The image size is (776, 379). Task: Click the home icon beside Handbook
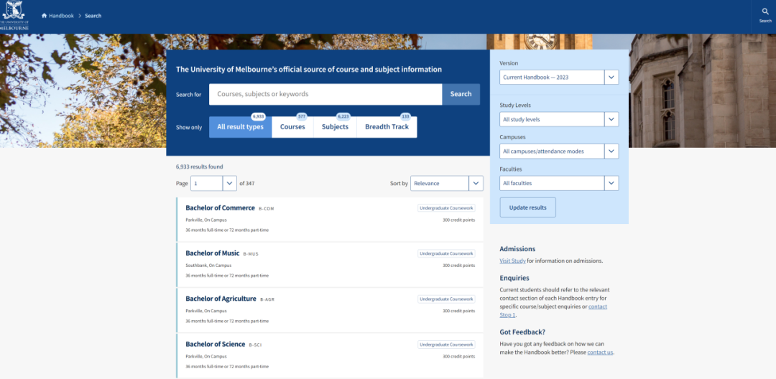44,16
